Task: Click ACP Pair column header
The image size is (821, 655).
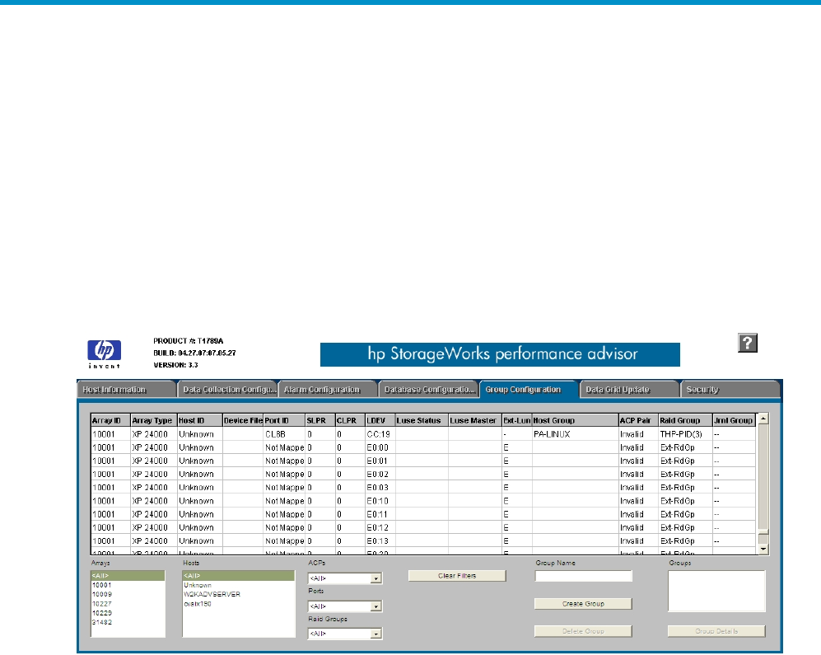Action: pyautogui.click(x=638, y=420)
